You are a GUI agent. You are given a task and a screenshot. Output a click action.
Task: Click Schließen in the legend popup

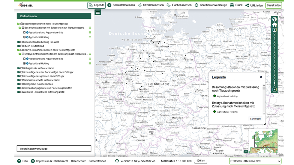coord(256,119)
